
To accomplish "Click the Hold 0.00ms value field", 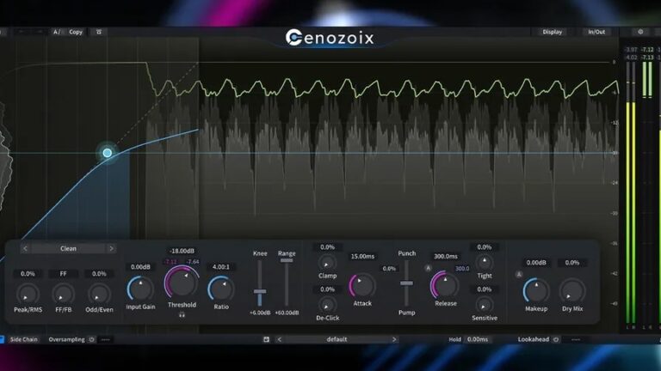I will click(x=477, y=339).
